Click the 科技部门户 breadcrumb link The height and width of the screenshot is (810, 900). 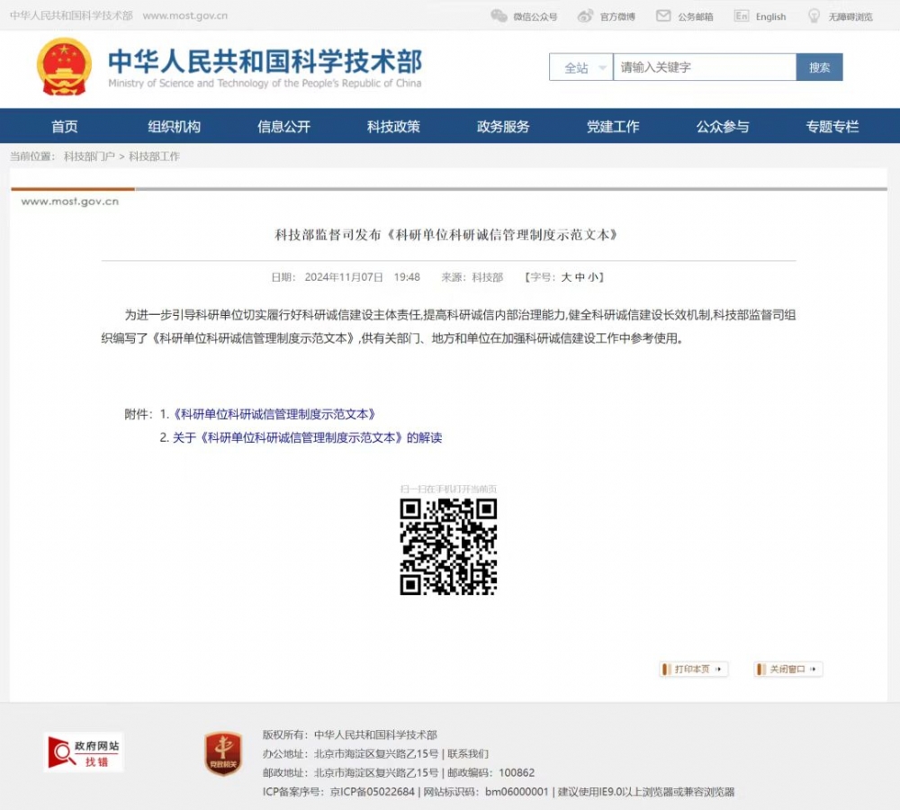coord(89,157)
